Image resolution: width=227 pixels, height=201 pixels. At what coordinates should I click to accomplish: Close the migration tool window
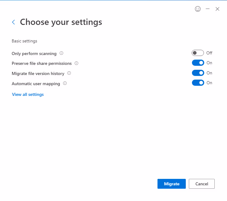coord(217,9)
